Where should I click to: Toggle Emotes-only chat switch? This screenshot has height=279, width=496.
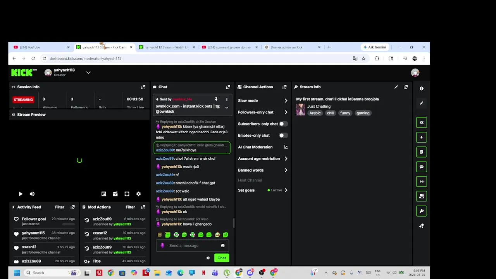(x=283, y=135)
